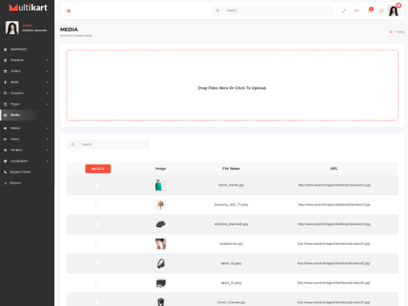Screen dimensions: 408x306
Task: Open the notifications bell icon
Action: (370, 11)
